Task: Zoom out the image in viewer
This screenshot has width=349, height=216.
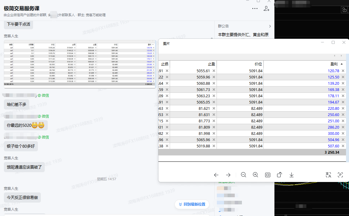Action: [x=243, y=175]
